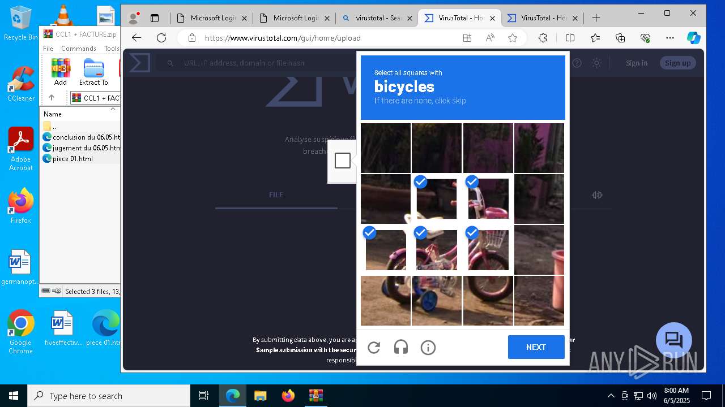Open WinRAR Commands menu
The height and width of the screenshot is (407, 725).
(79, 49)
